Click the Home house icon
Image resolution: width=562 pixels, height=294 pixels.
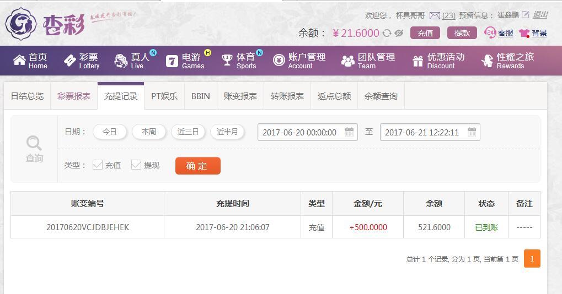pyautogui.click(x=19, y=60)
